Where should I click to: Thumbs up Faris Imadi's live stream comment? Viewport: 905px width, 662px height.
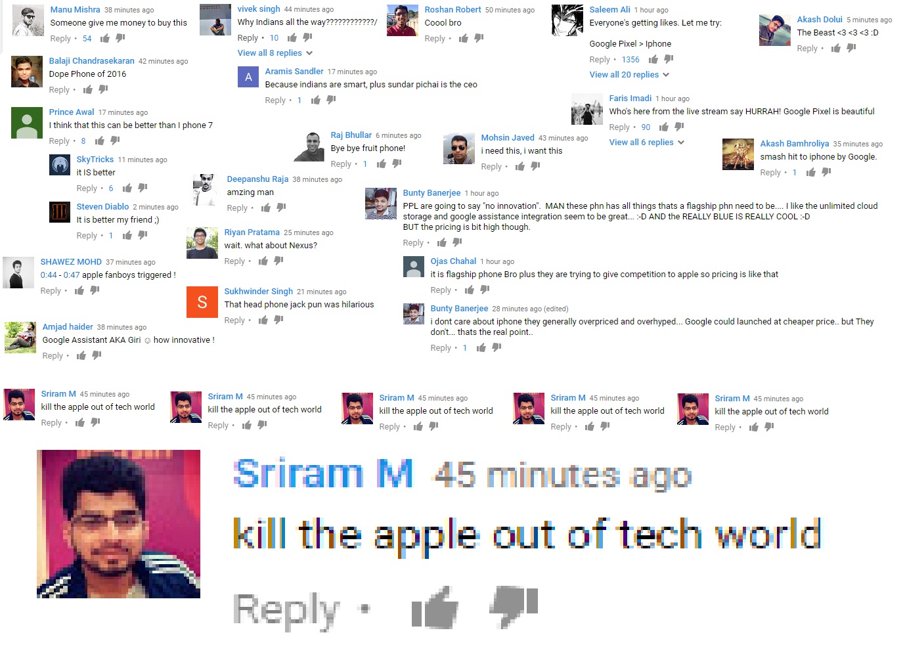click(664, 127)
